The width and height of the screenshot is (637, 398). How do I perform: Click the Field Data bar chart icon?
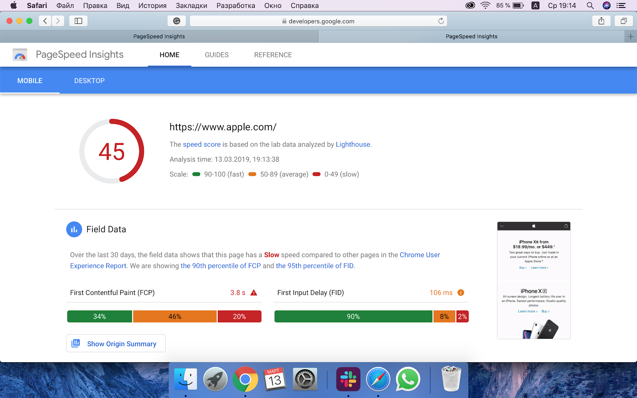(74, 229)
